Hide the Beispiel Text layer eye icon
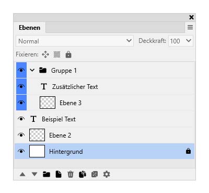The height and width of the screenshot is (193, 209). (x=21, y=119)
